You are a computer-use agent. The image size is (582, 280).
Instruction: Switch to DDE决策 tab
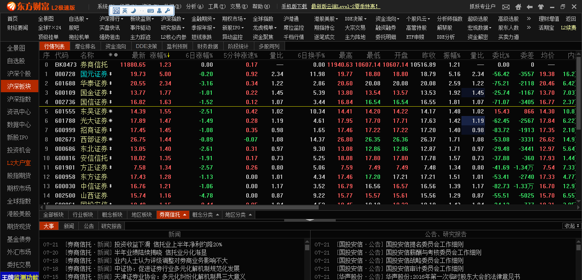coord(147,46)
